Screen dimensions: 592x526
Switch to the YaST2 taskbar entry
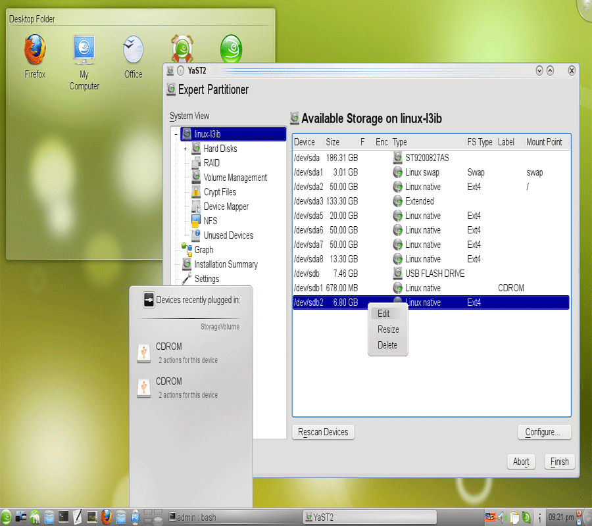click(370, 517)
